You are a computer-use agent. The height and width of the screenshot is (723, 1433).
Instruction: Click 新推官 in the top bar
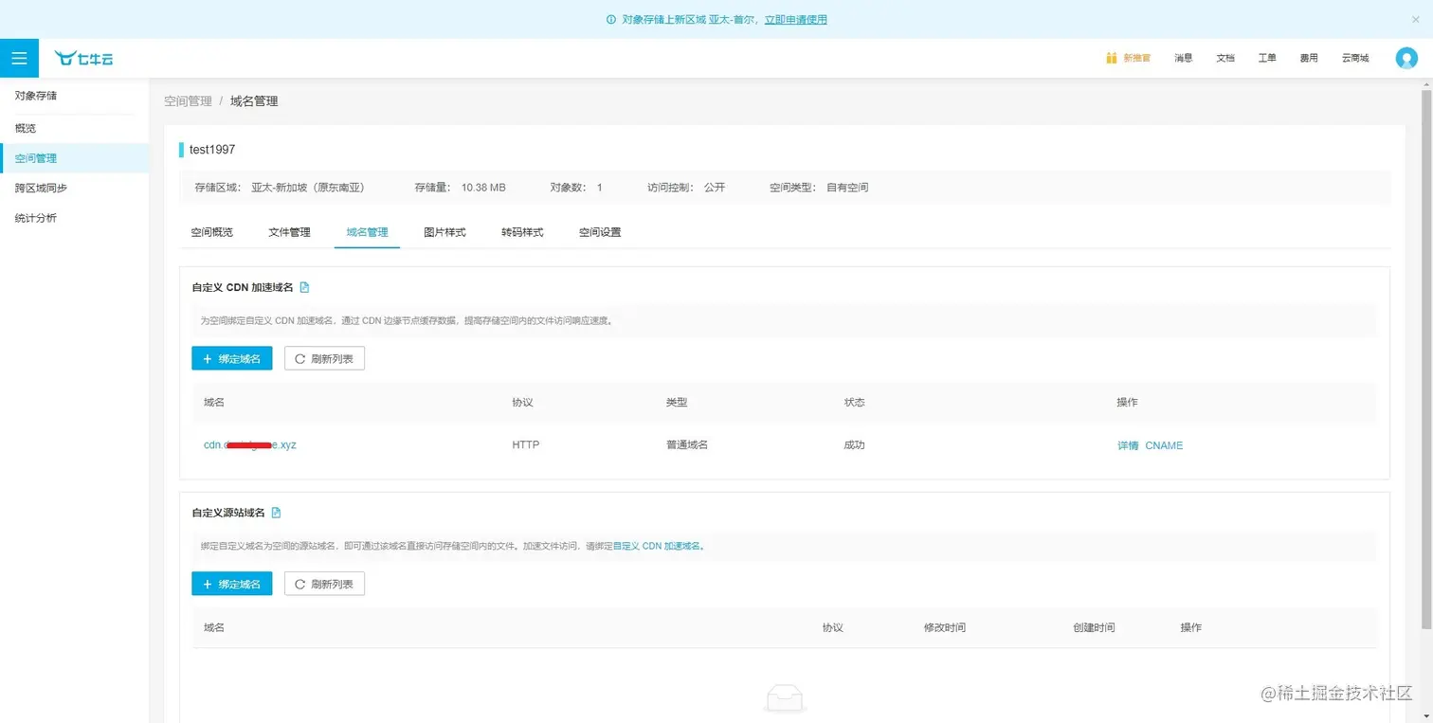click(1137, 58)
